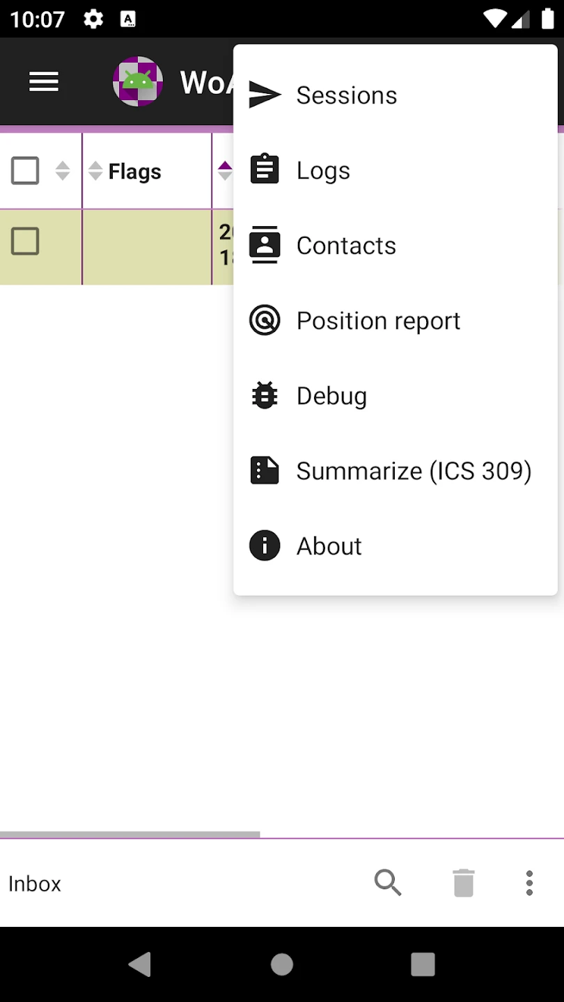Open the three-dot overflow menu
This screenshot has width=564, height=1002.
coord(529,883)
